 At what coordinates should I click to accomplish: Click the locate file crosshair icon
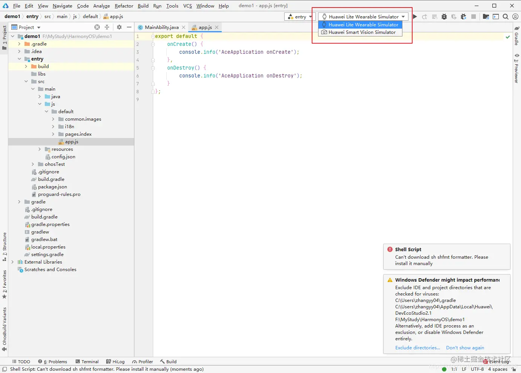pyautogui.click(x=97, y=27)
